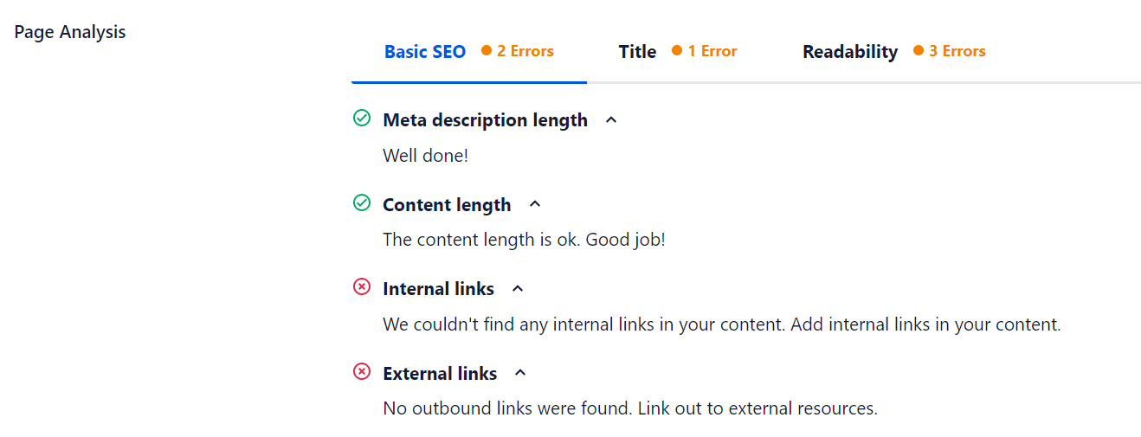Click green check icon for Meta description length

click(x=362, y=119)
